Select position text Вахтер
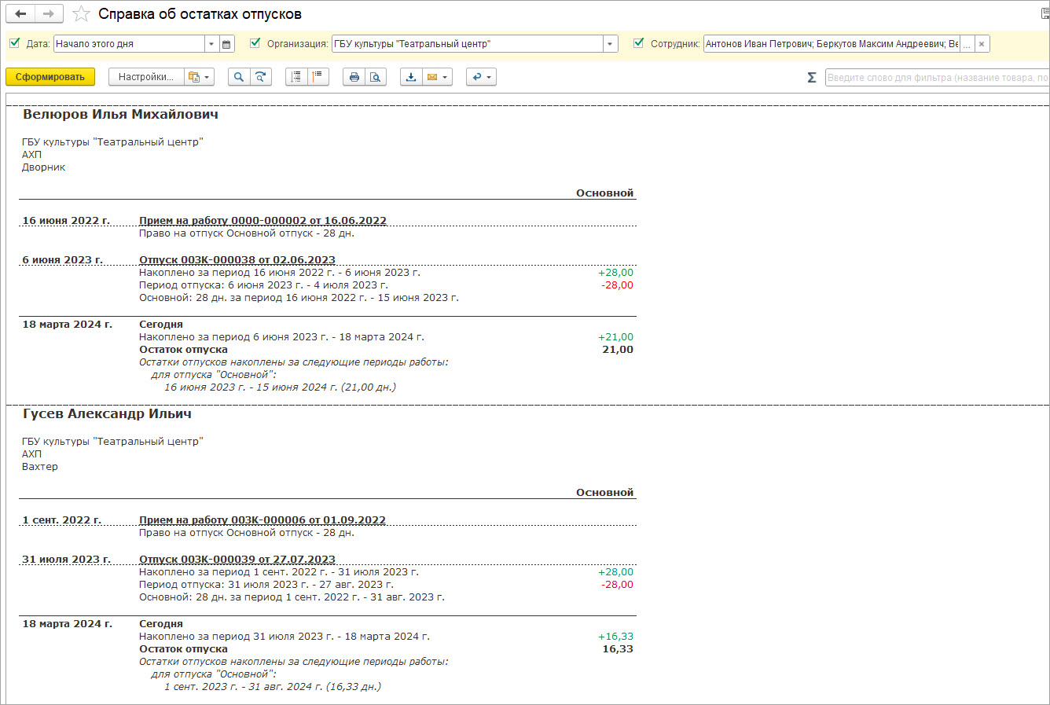The width and height of the screenshot is (1050, 705). point(40,467)
